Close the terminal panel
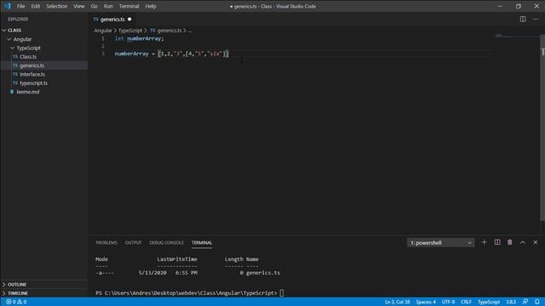This screenshot has height=306, width=545. (x=536, y=242)
